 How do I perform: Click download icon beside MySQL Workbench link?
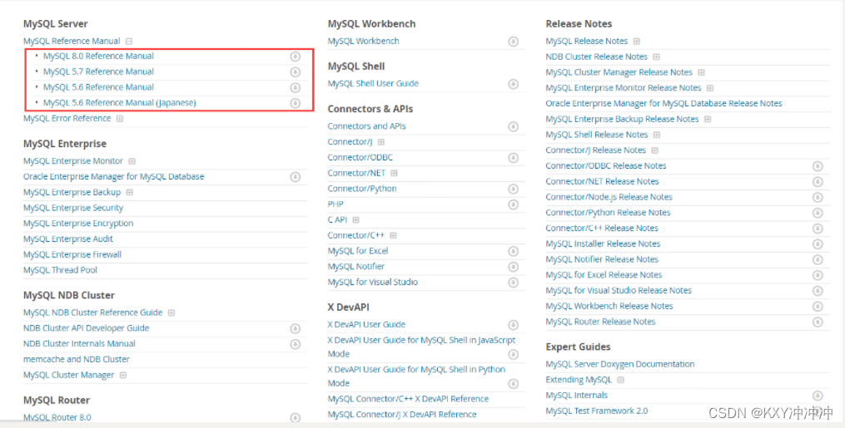[513, 42]
